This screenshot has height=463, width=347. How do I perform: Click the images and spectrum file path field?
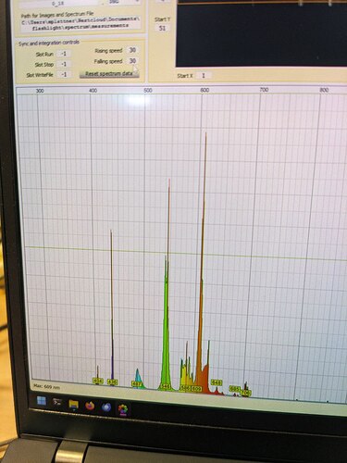pyautogui.click(x=81, y=23)
